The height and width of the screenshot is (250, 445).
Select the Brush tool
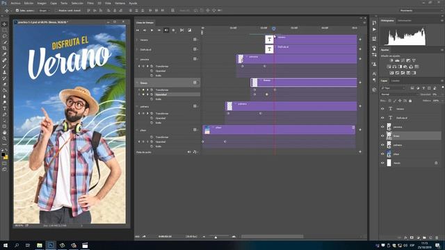[x=4, y=67]
